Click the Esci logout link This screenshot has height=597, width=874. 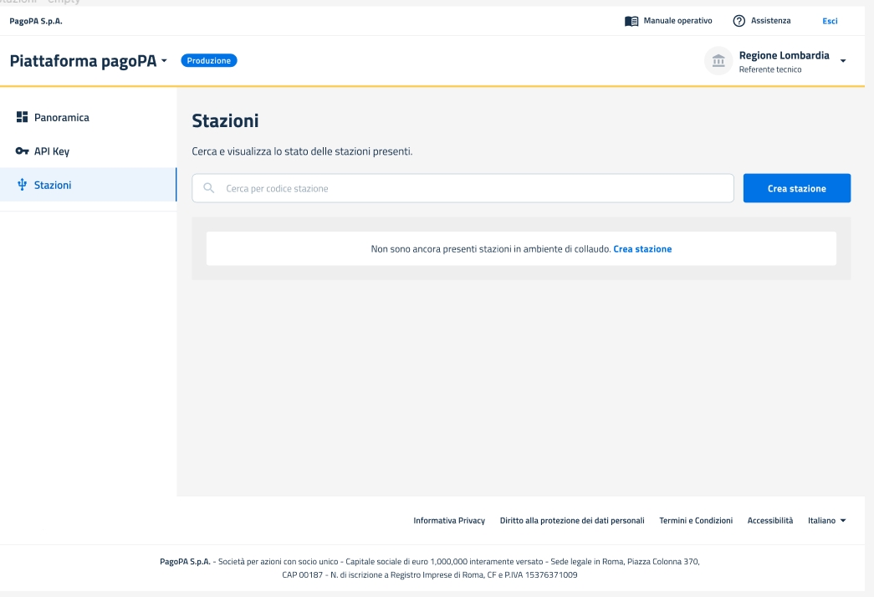[x=830, y=21]
